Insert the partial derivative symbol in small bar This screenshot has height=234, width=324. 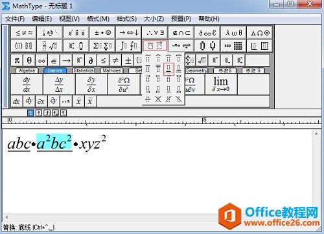click(x=91, y=60)
